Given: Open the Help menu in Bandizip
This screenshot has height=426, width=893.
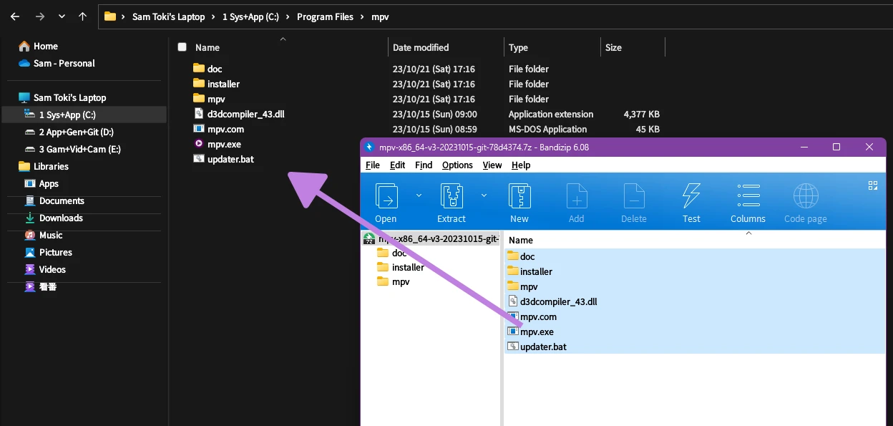Looking at the screenshot, I should tap(521, 165).
